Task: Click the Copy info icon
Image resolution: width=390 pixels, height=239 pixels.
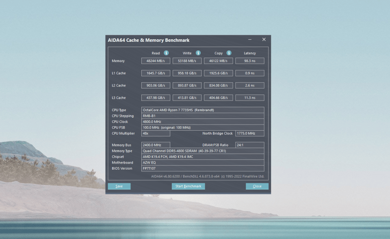Action: point(229,53)
